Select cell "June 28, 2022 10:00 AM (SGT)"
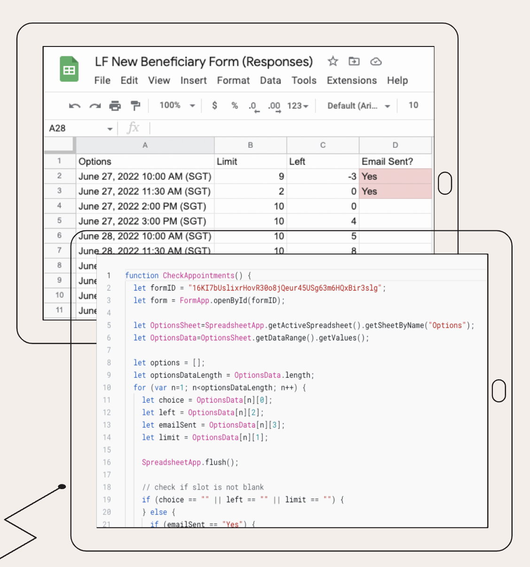The image size is (530, 567). (x=145, y=236)
